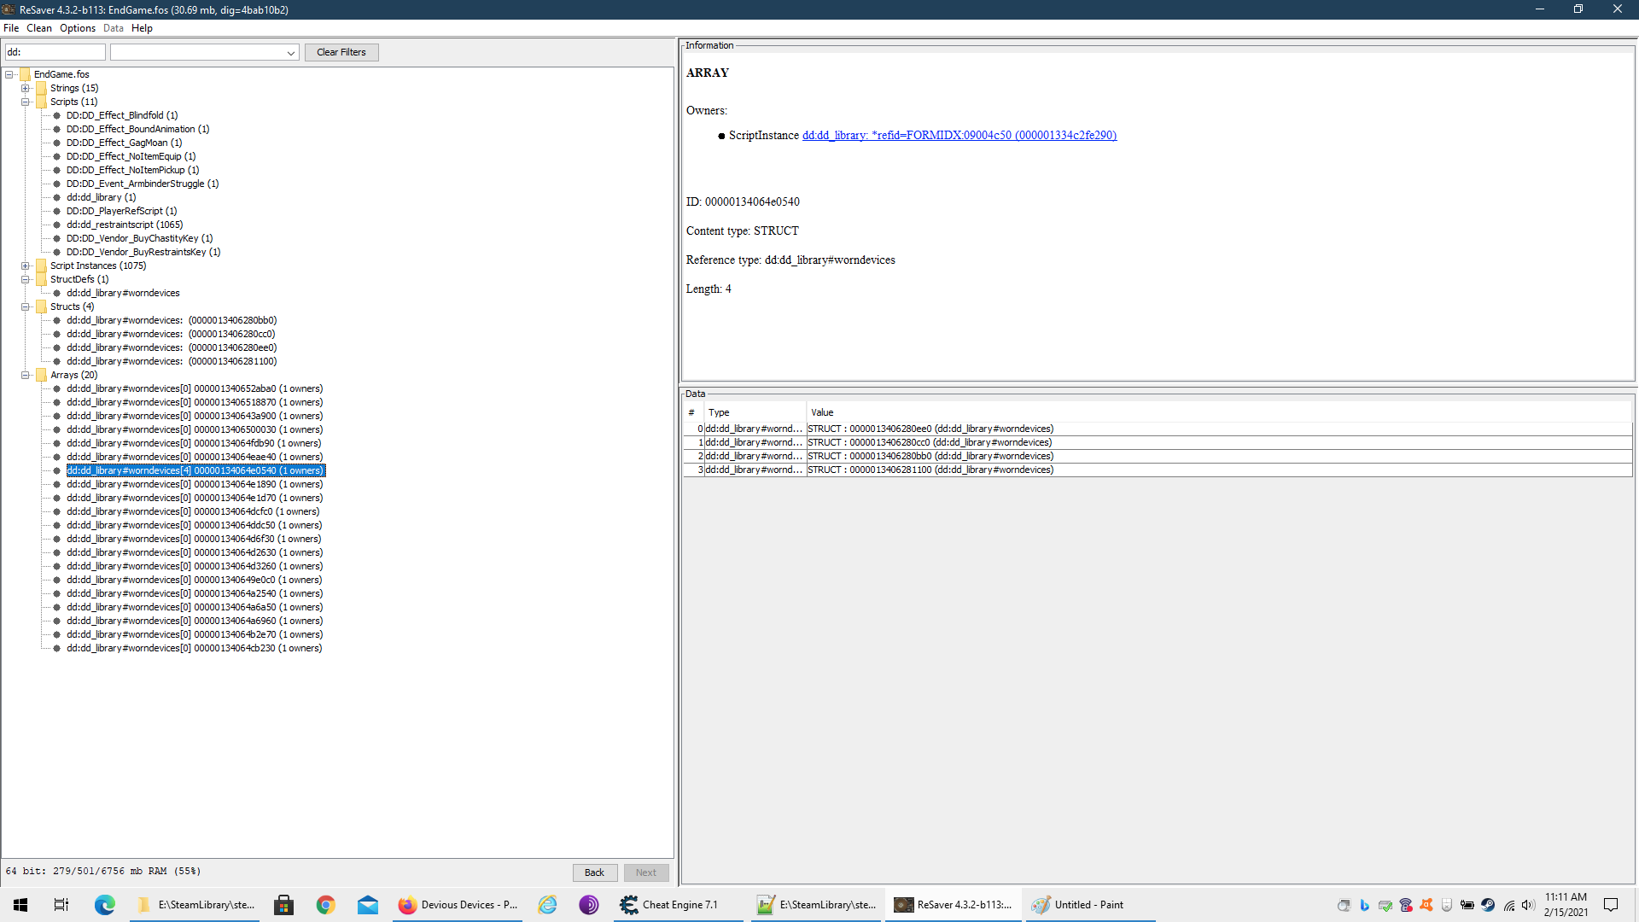Open the Windows Start menu
This screenshot has width=1639, height=922.
click(x=20, y=905)
